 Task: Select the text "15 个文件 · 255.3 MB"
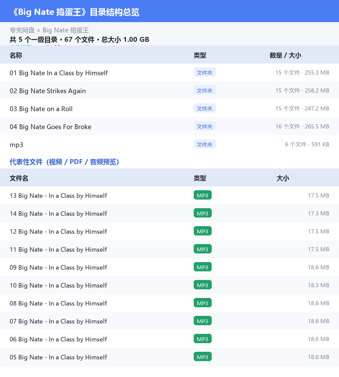[302, 72]
